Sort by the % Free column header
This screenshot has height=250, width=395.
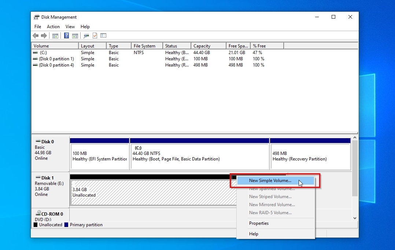click(x=267, y=46)
